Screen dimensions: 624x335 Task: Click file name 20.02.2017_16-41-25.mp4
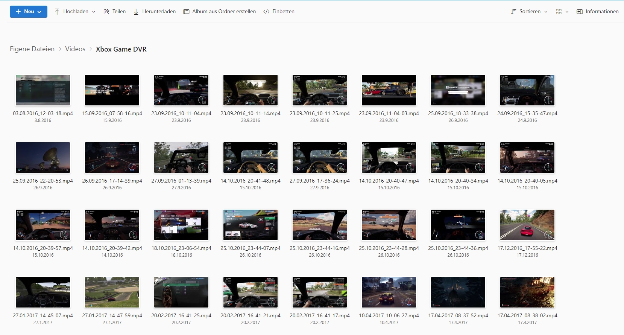(x=181, y=315)
